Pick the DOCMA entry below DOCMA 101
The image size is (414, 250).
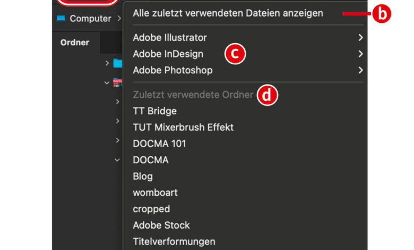tap(151, 160)
